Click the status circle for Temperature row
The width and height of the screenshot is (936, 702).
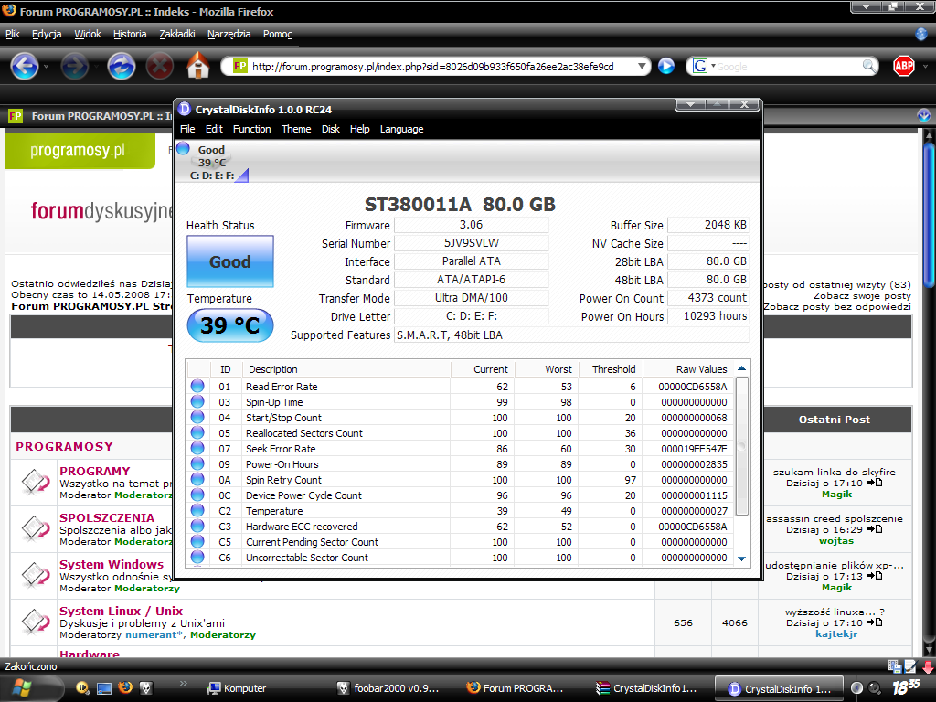(x=197, y=510)
